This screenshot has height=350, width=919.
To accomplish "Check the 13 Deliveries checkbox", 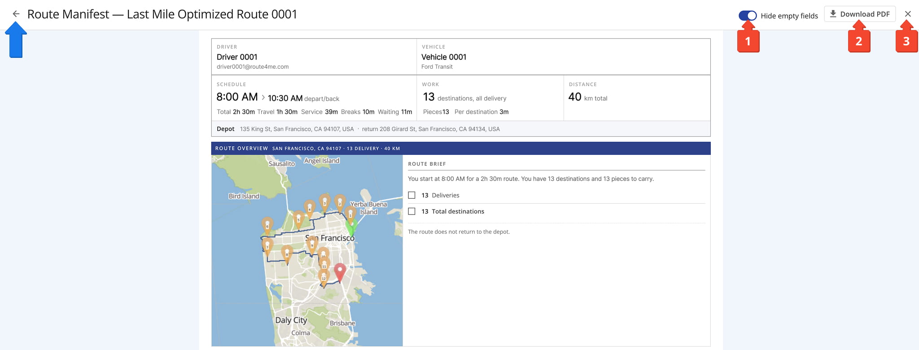I will [x=411, y=195].
